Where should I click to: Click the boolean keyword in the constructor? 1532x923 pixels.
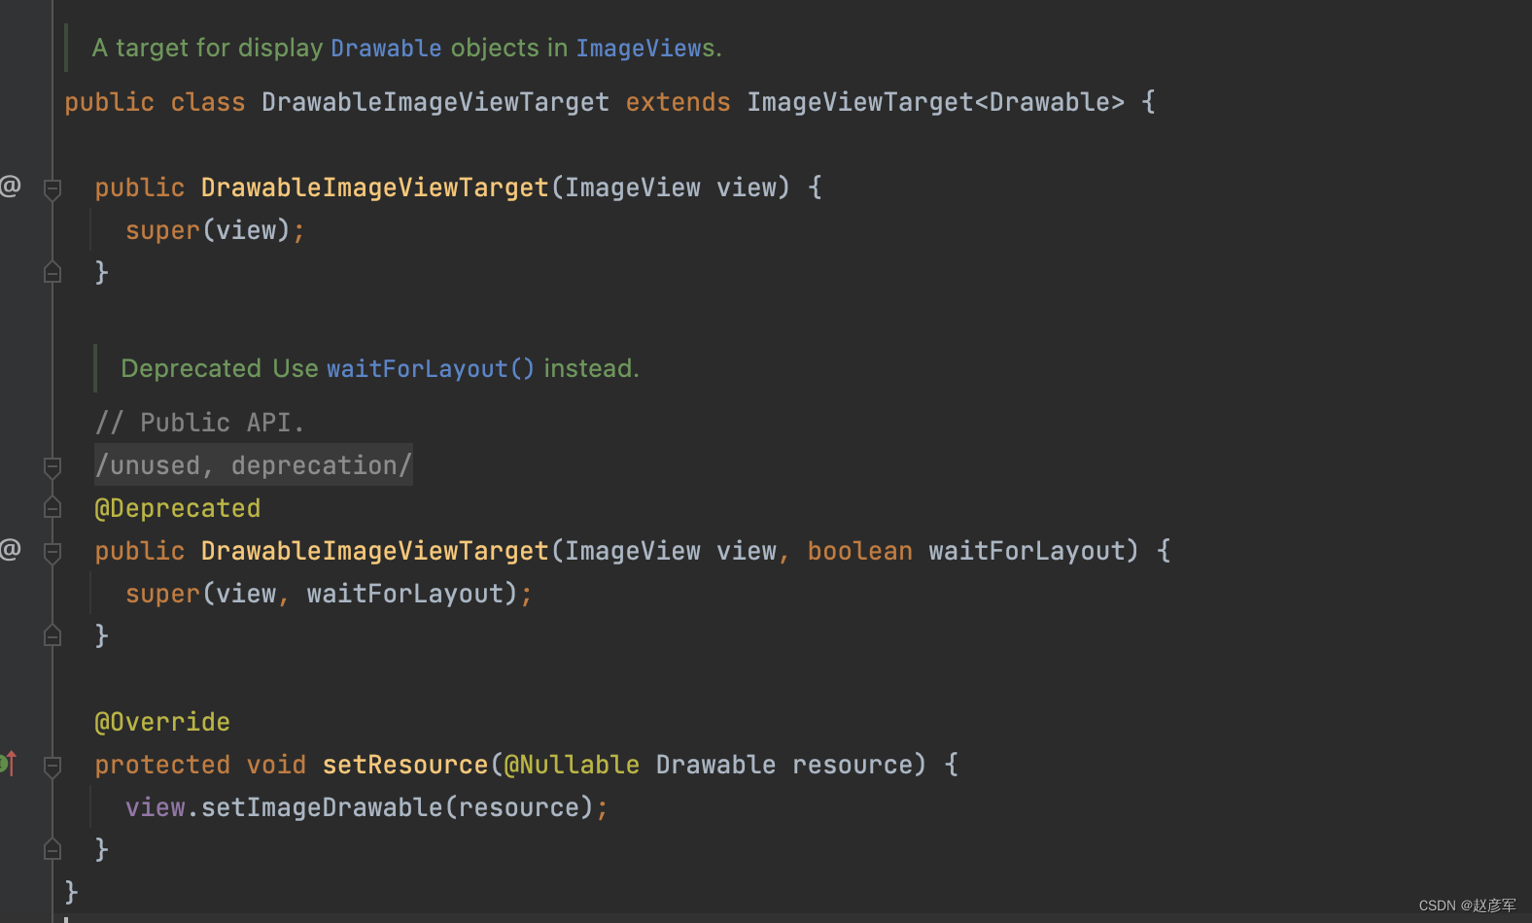[x=859, y=551]
